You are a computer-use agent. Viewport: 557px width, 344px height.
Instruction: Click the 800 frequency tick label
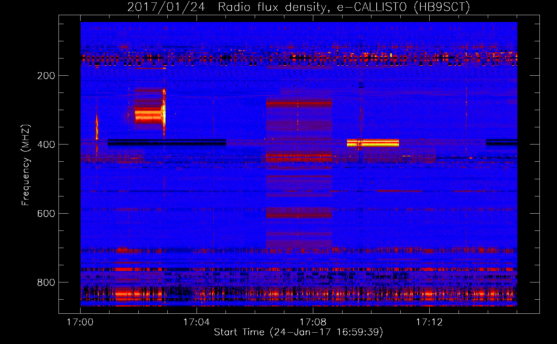click(46, 282)
